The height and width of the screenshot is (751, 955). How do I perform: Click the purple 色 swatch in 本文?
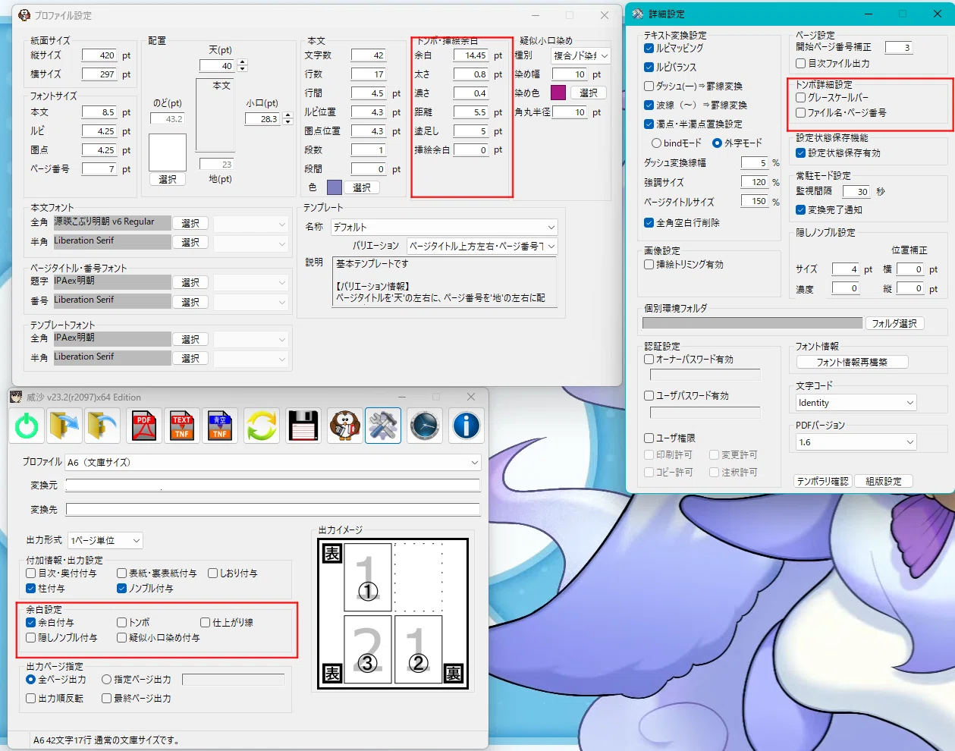click(335, 187)
